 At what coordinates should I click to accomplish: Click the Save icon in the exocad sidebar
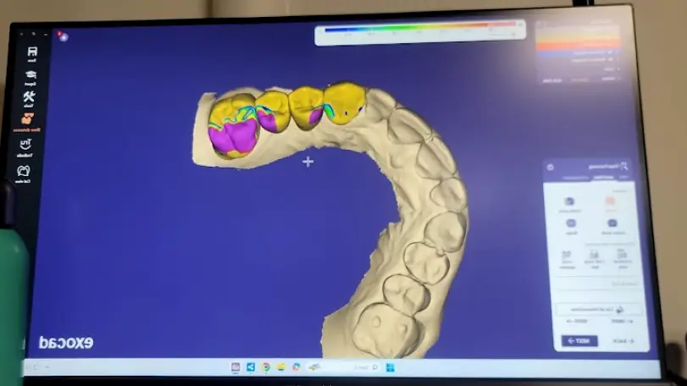coord(32,54)
